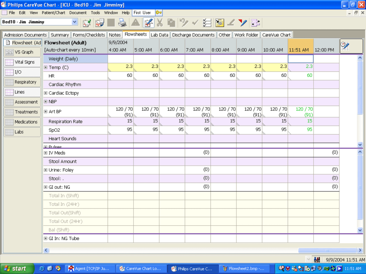366x274 pixels.
Task: Click the yellow key icon beside First User
Action: tap(158, 12)
